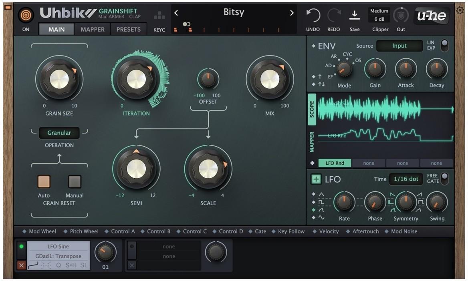Viewport: 468px width, 281px height.
Task: Click the ITERATION knob
Action: [136, 79]
